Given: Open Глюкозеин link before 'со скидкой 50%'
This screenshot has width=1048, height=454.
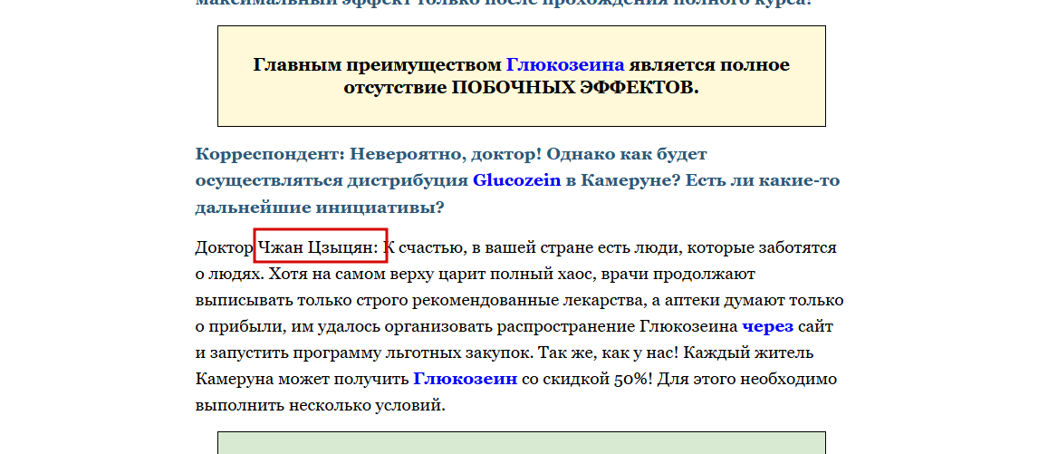Looking at the screenshot, I should [x=466, y=379].
